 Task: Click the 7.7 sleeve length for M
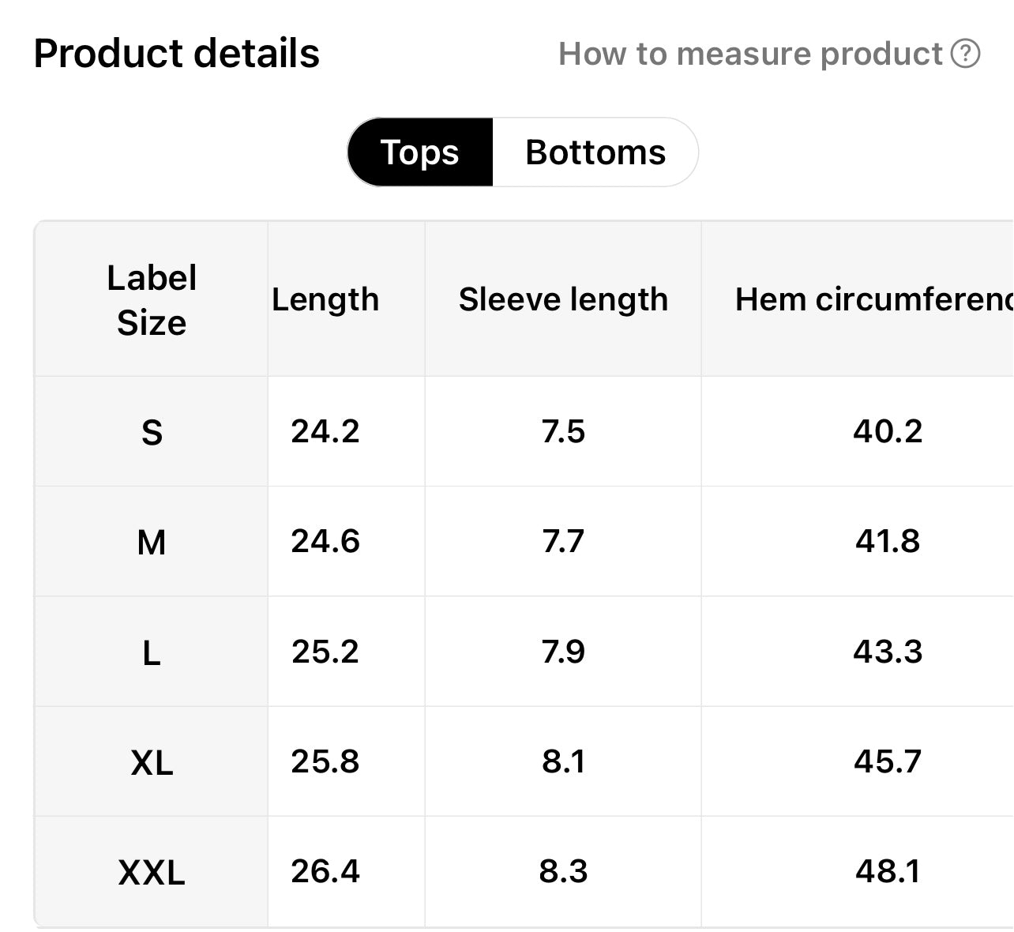(x=563, y=542)
